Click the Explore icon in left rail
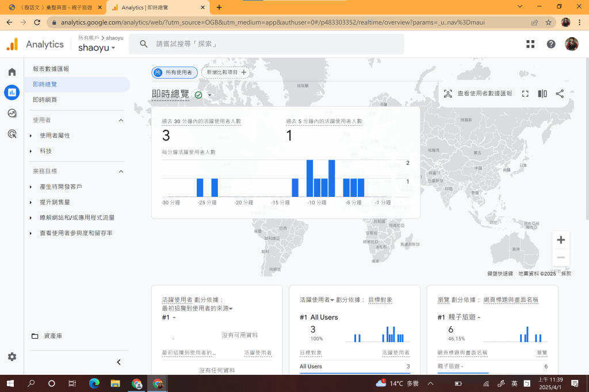This screenshot has height=392, width=589. point(12,113)
